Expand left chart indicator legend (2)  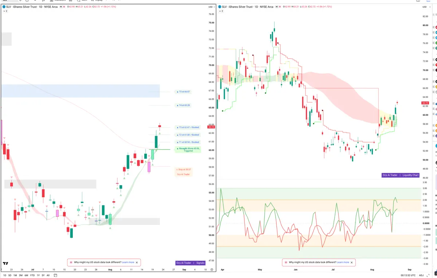coord(5,11)
